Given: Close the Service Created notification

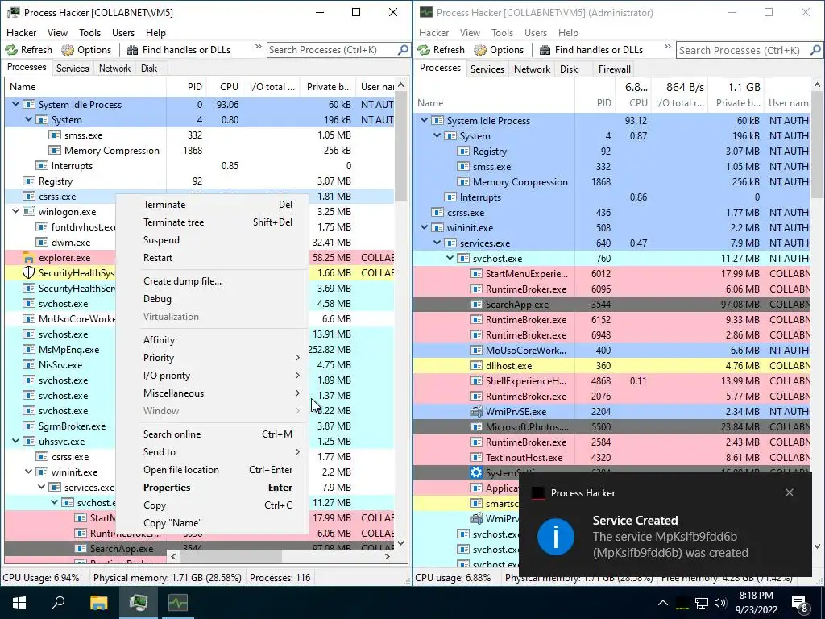Looking at the screenshot, I should click(x=790, y=492).
